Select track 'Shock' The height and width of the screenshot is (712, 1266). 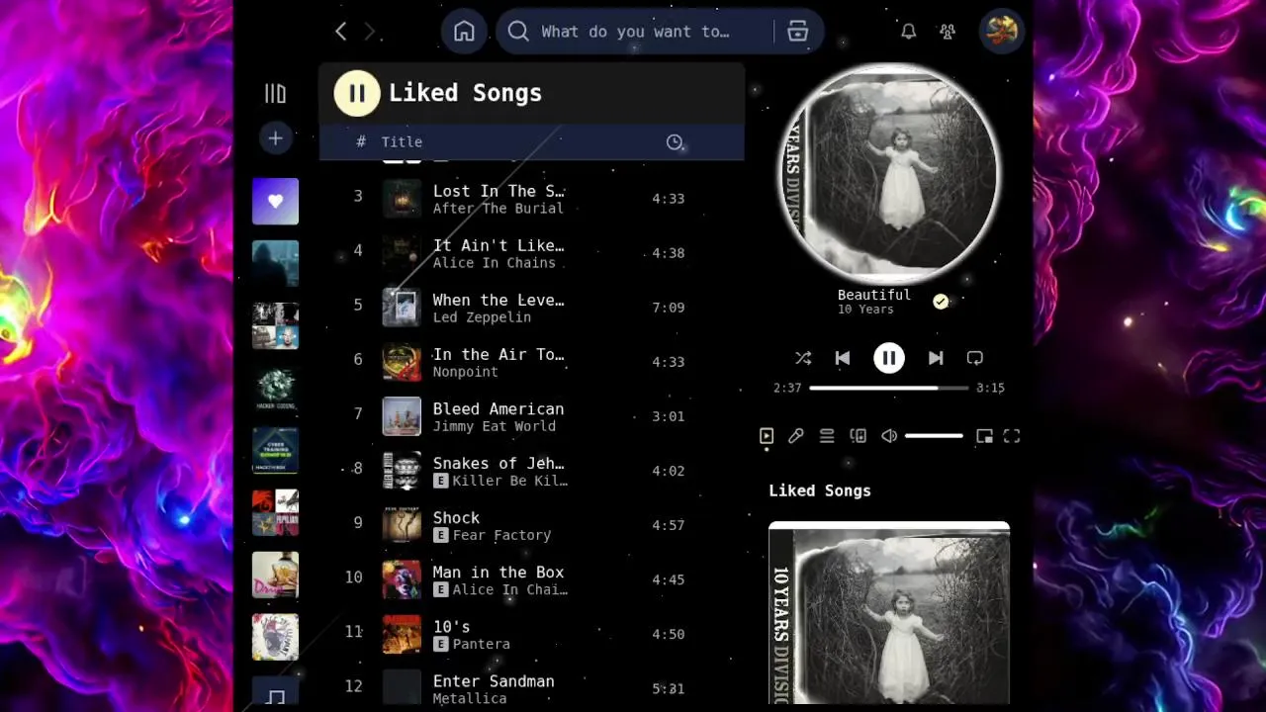(456, 517)
